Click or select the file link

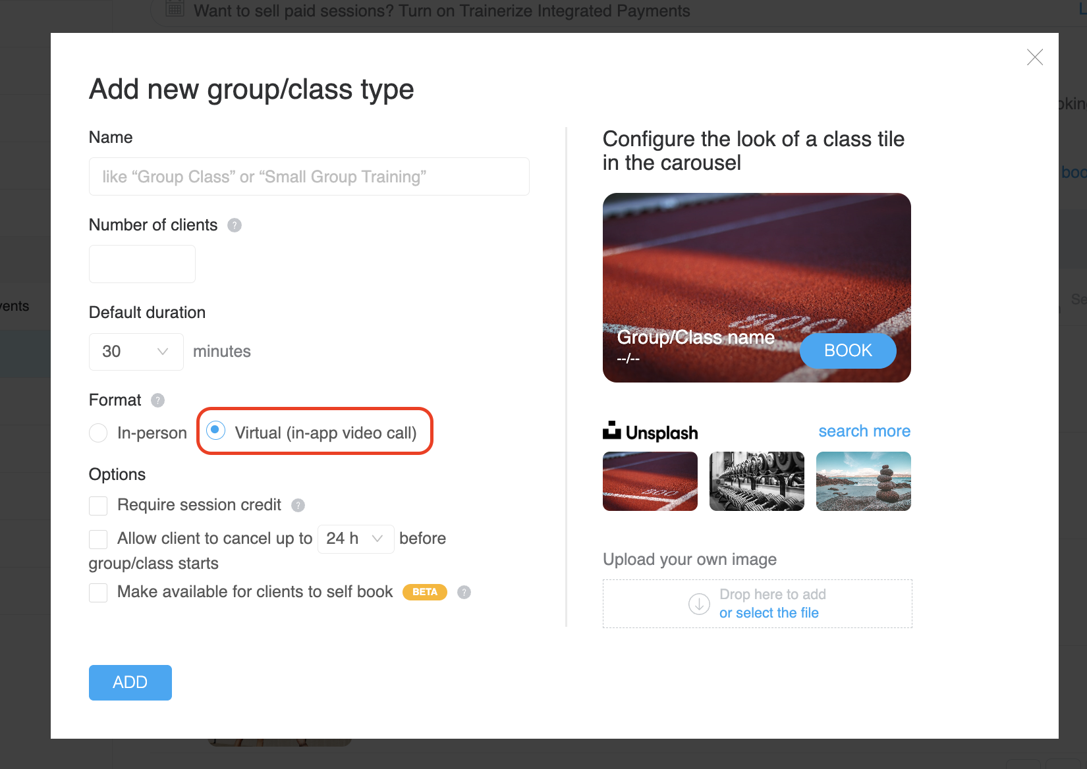(769, 613)
